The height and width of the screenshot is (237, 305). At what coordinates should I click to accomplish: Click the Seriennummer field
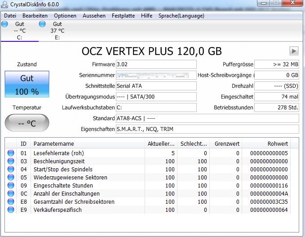click(x=156, y=75)
